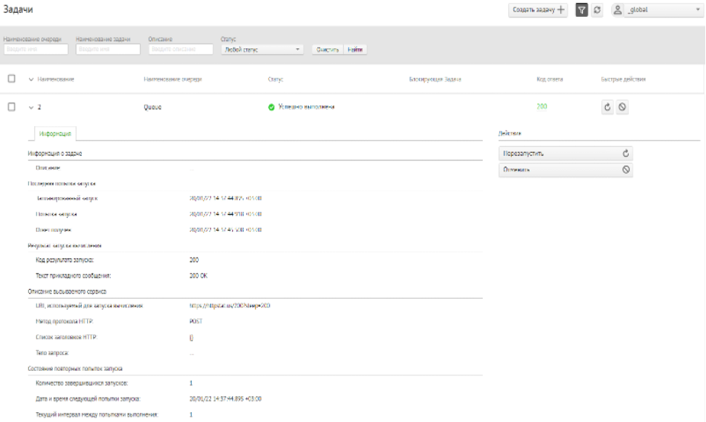This screenshot has height=422, width=706.
Task: Cancel task 2 via quick action icon
Action: [x=622, y=107]
